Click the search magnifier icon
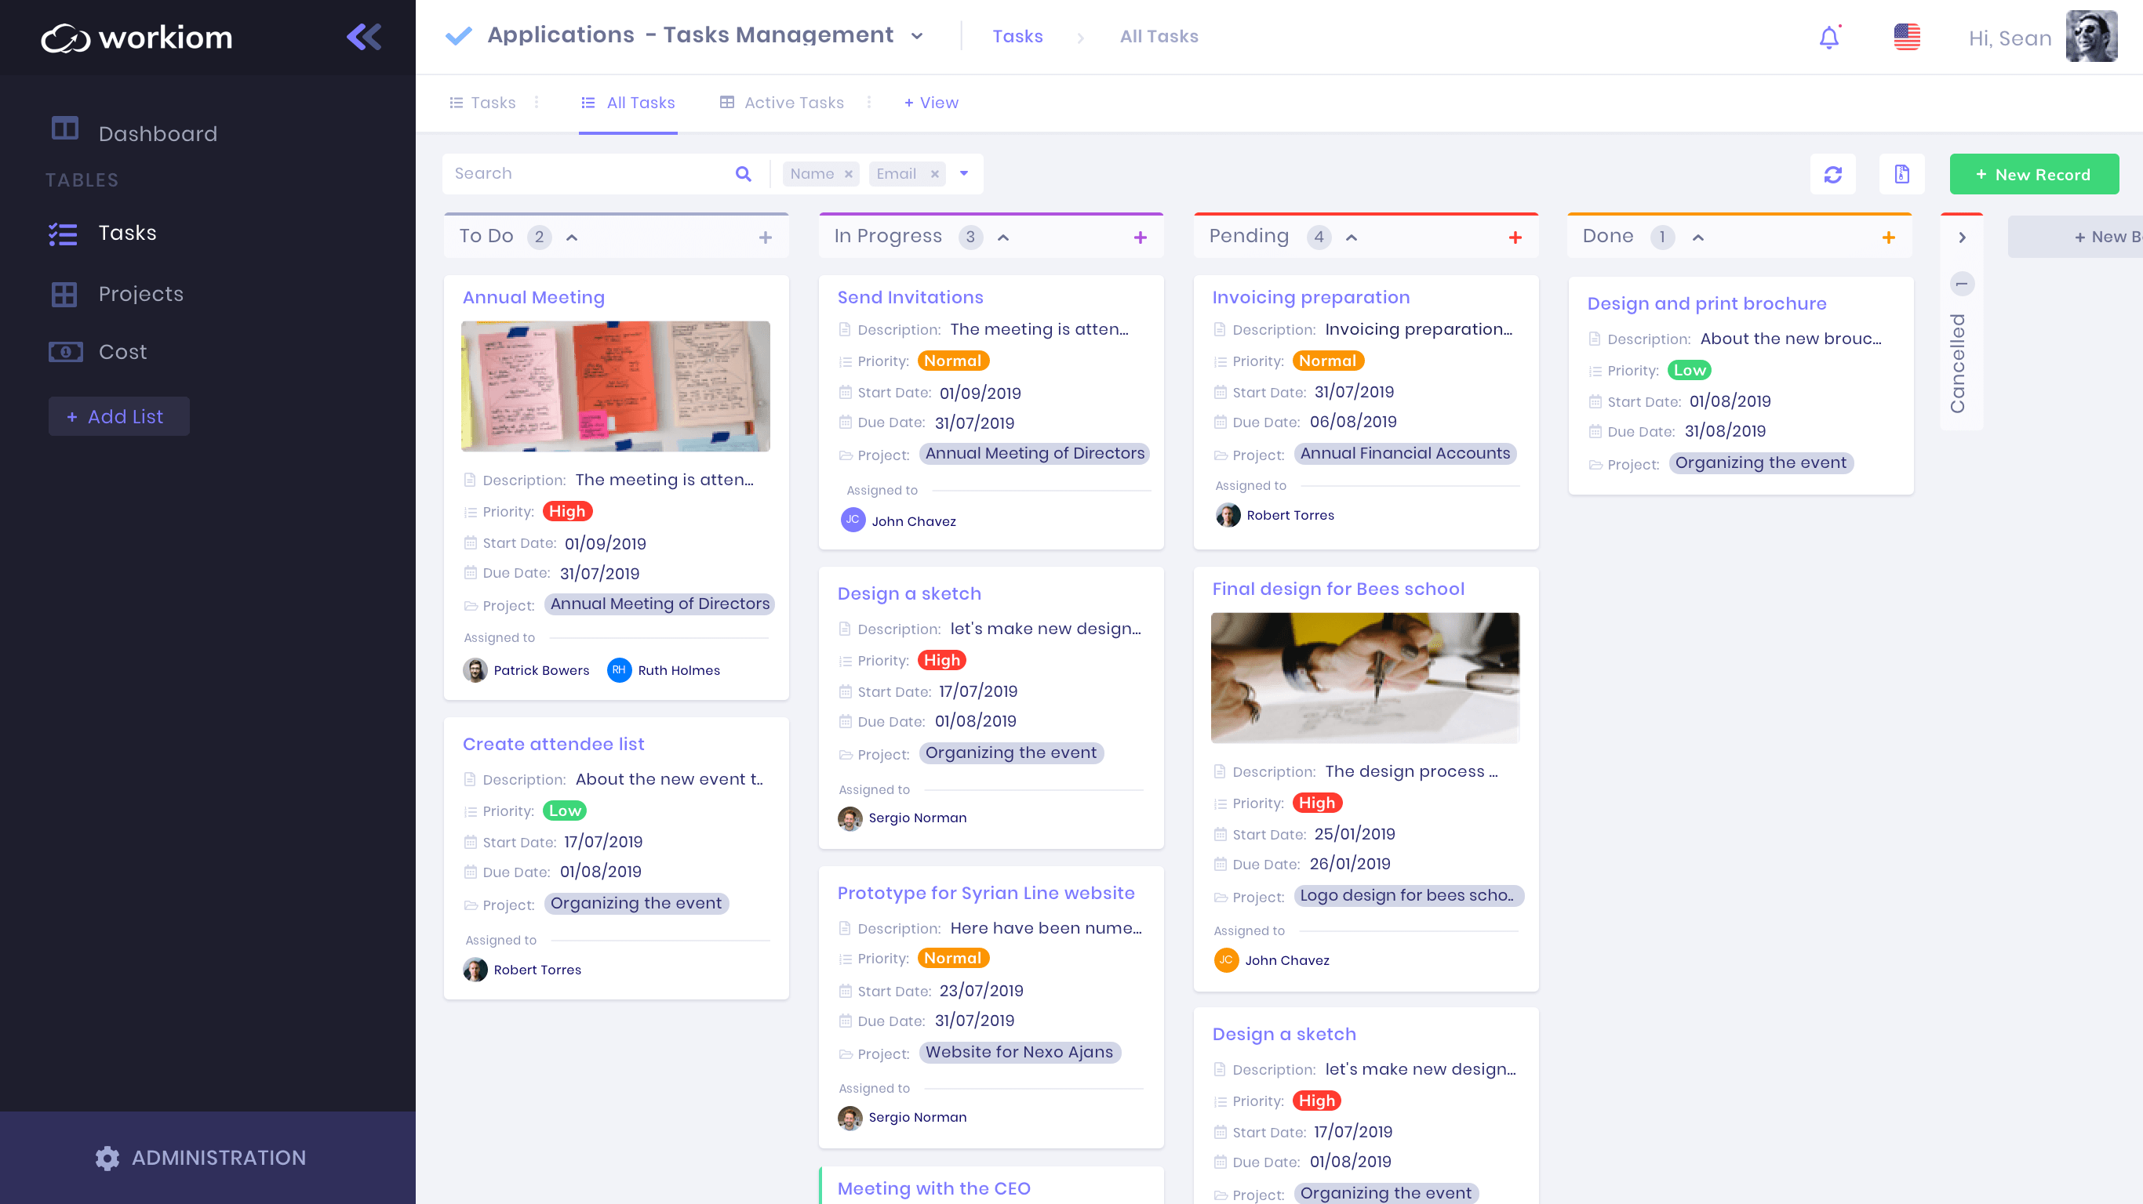2143x1204 pixels. tap(743, 174)
